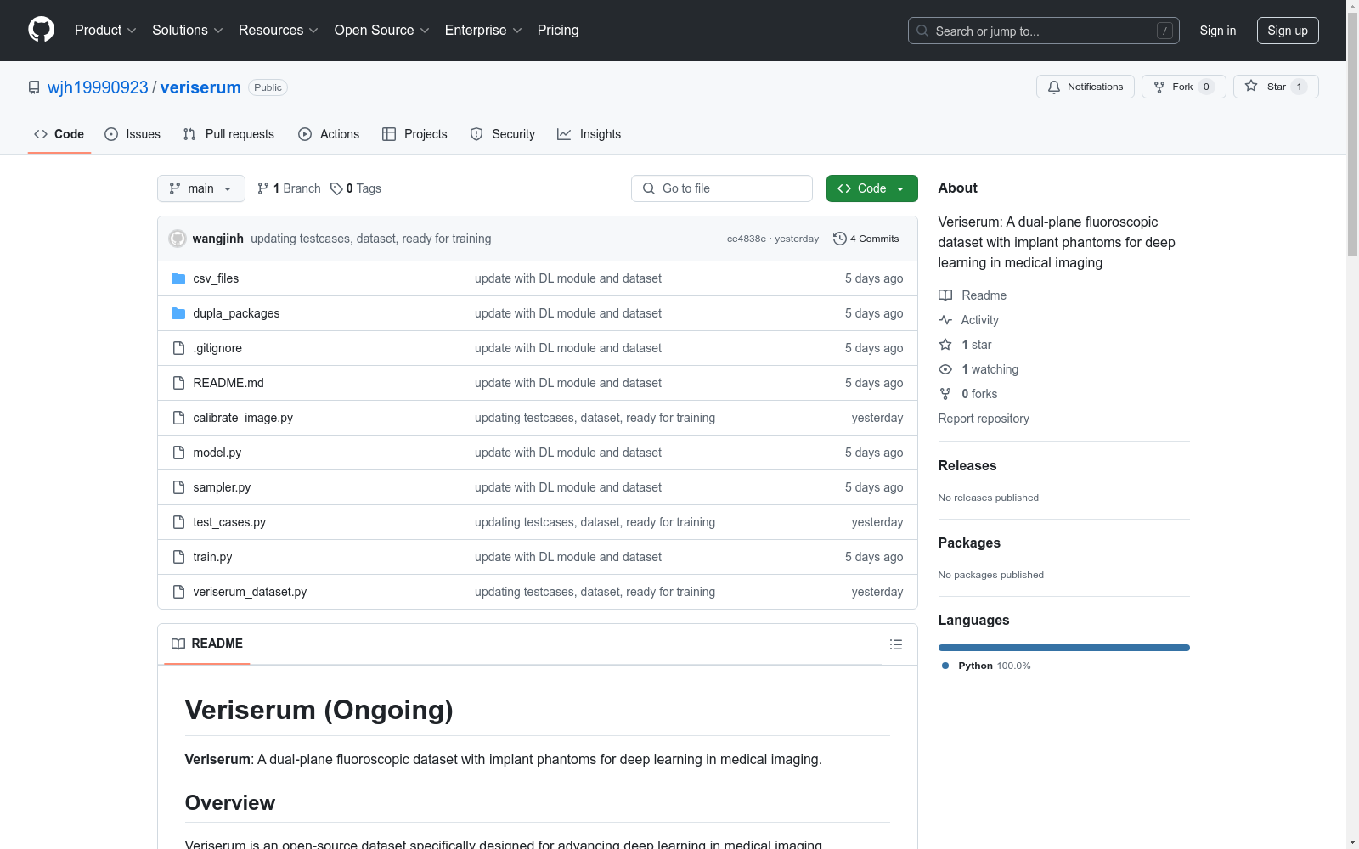Go to the Actions tab
Viewport: 1359px width, 849px height.
(x=329, y=134)
